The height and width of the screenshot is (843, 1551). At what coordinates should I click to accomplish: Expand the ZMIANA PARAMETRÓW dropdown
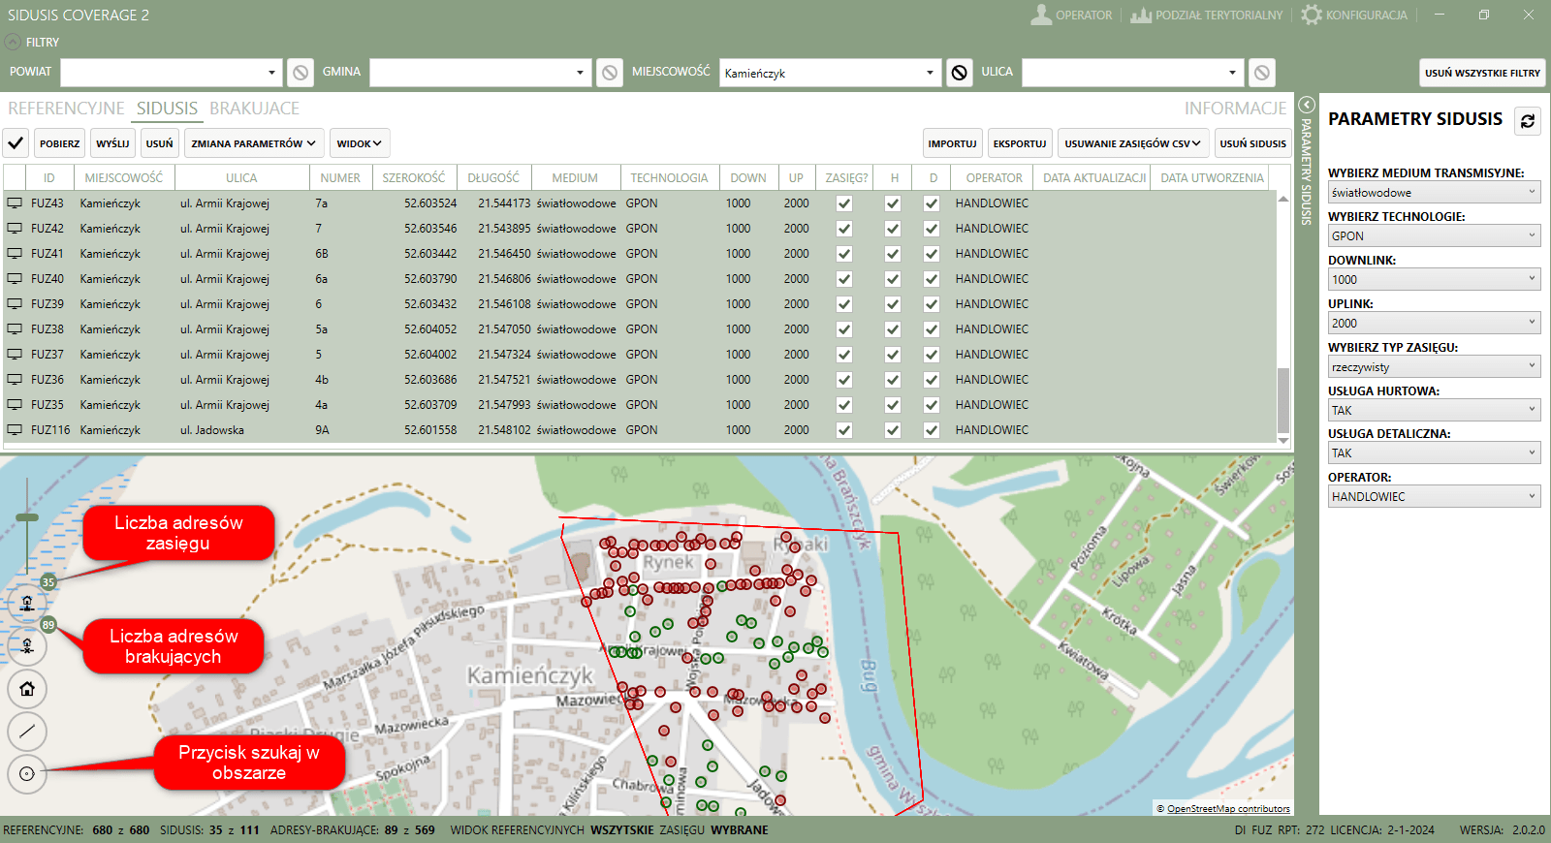point(253,143)
